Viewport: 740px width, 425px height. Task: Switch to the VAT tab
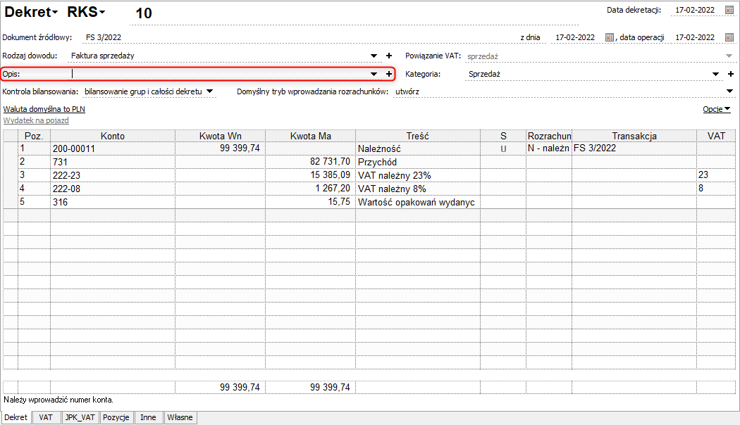coord(46,417)
